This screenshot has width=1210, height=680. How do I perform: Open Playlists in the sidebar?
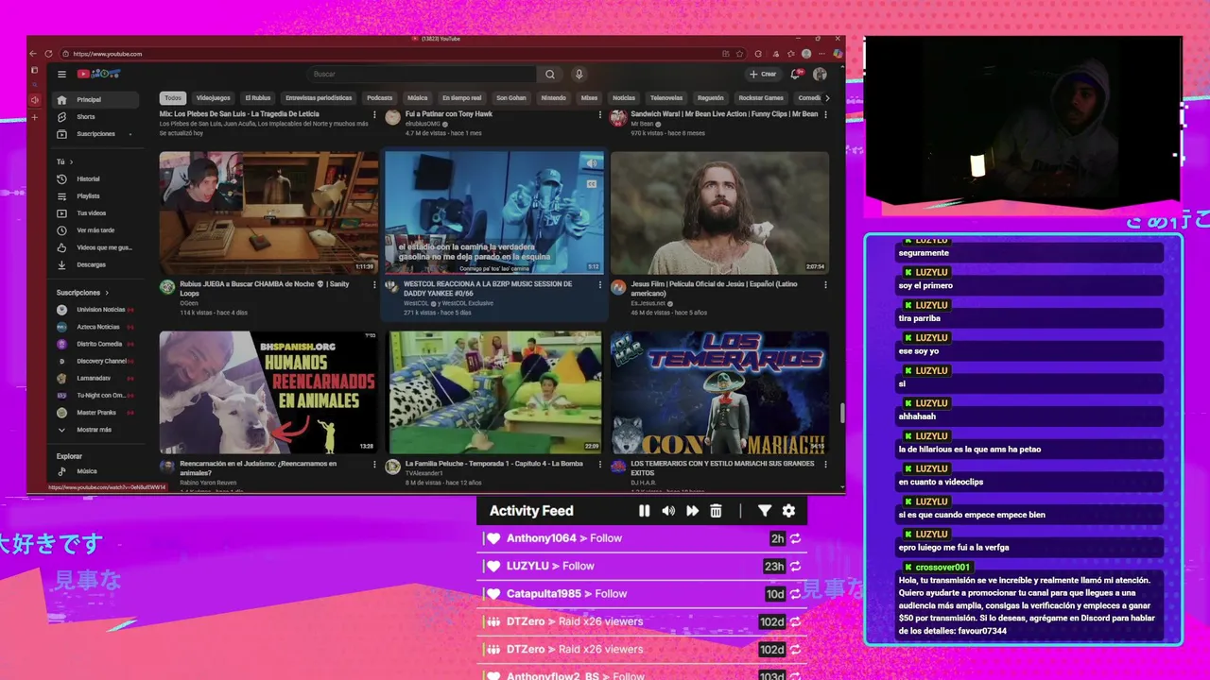pyautogui.click(x=95, y=196)
